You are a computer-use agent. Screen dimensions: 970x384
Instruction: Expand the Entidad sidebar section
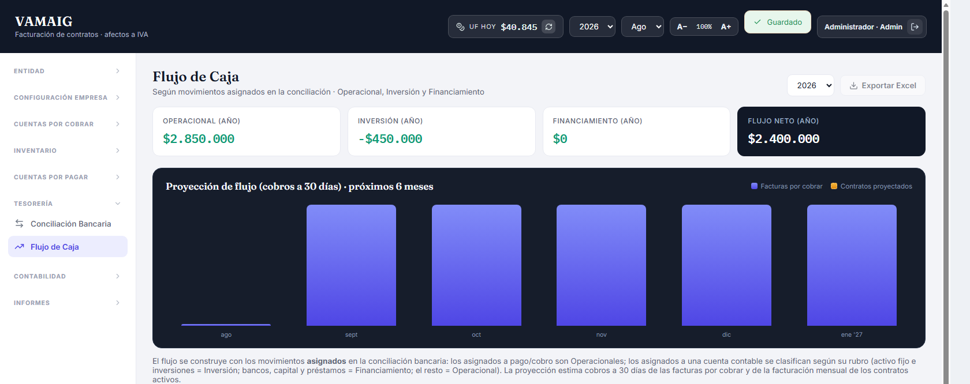pyautogui.click(x=68, y=71)
